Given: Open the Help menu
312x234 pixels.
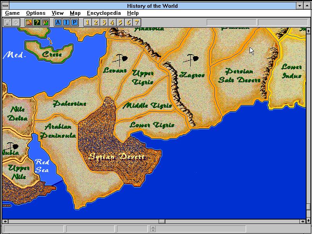Looking at the screenshot, I should (133, 13).
